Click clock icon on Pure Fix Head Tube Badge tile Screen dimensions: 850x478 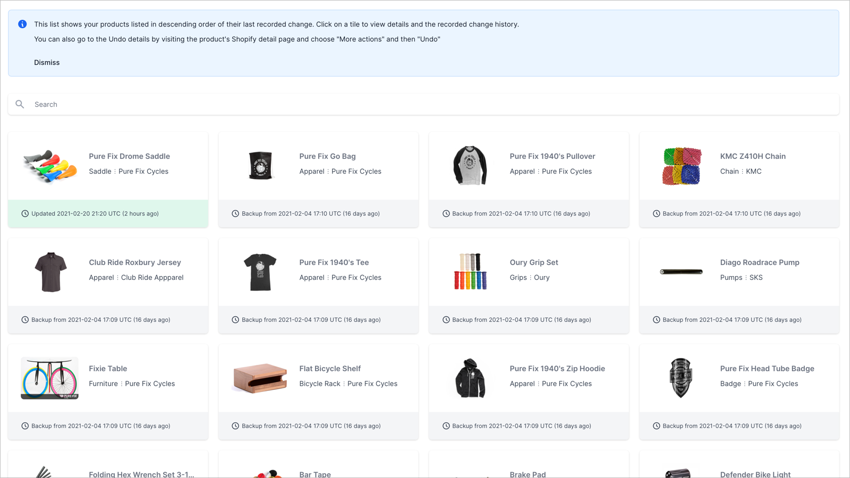click(657, 426)
